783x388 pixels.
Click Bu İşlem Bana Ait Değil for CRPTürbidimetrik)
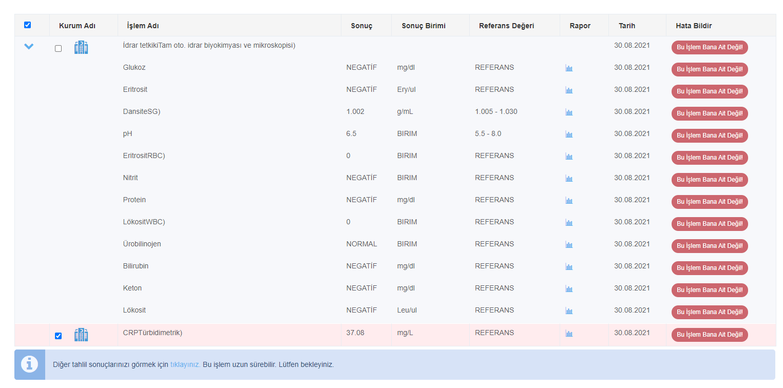(710, 335)
